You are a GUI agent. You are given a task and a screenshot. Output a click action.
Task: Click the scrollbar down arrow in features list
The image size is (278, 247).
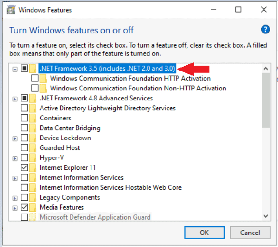[266, 216]
